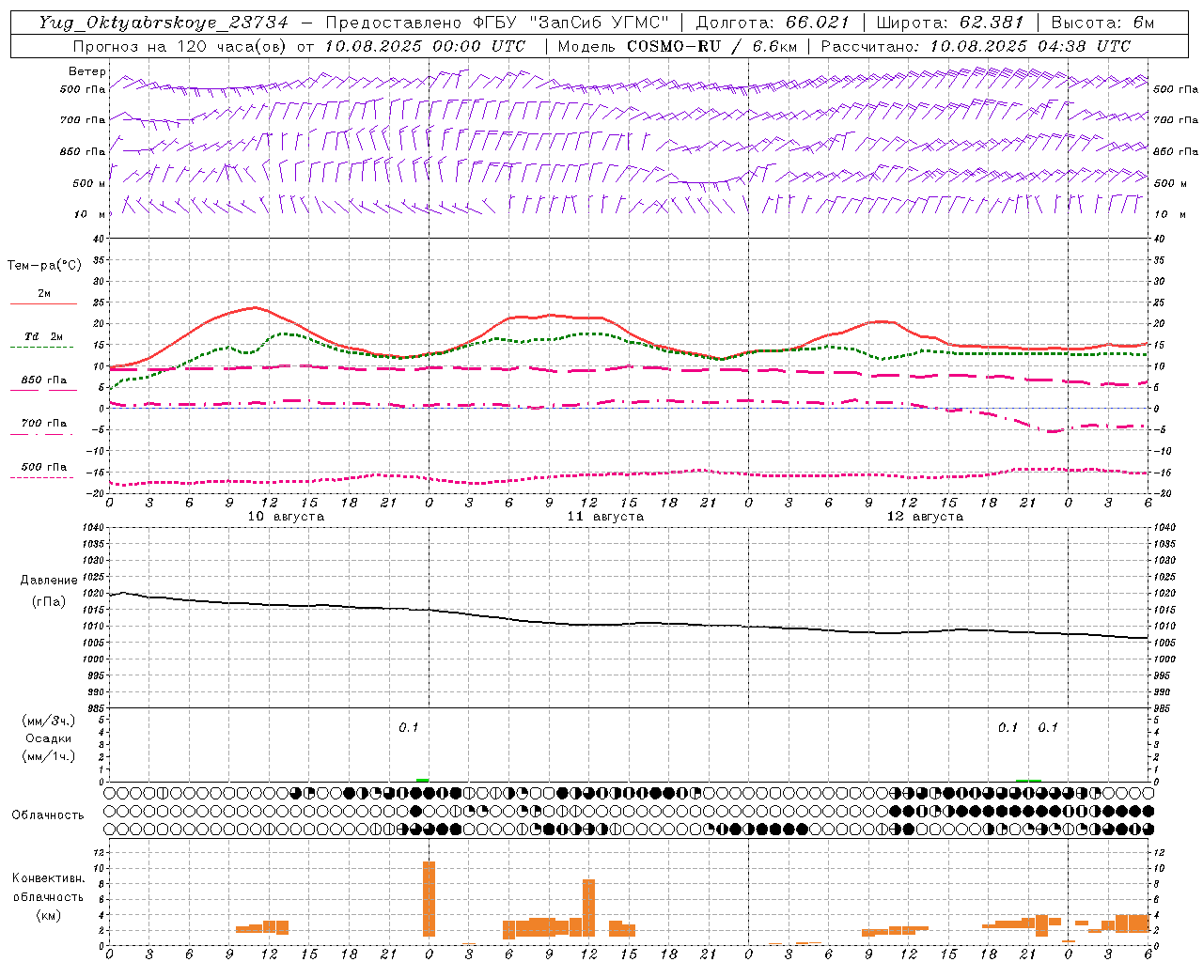The height and width of the screenshot is (962, 1203).
Task: Click the 10 августа date label
Action: pyautogui.click(x=286, y=517)
